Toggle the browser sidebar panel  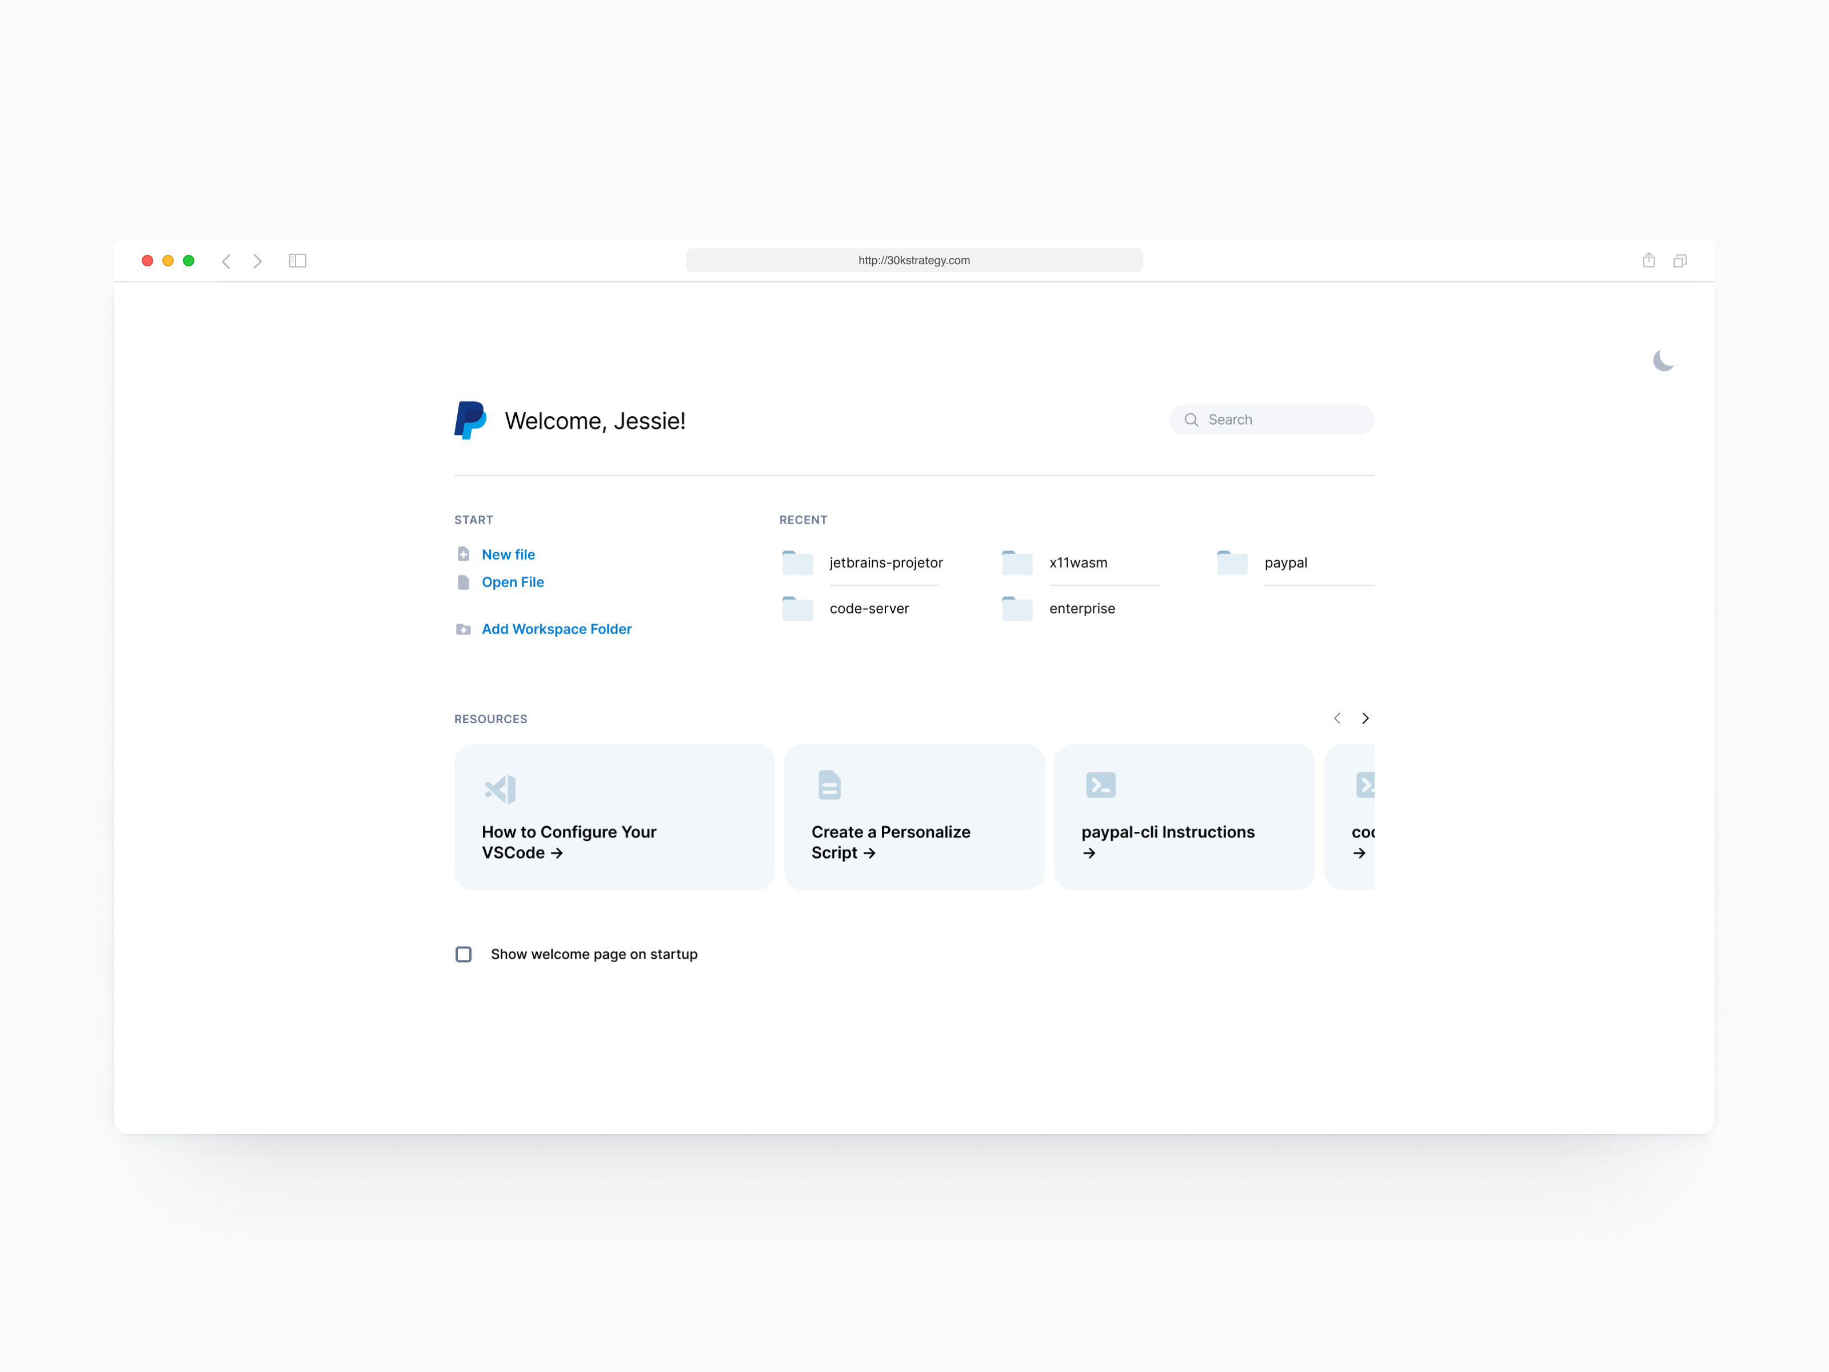[298, 261]
